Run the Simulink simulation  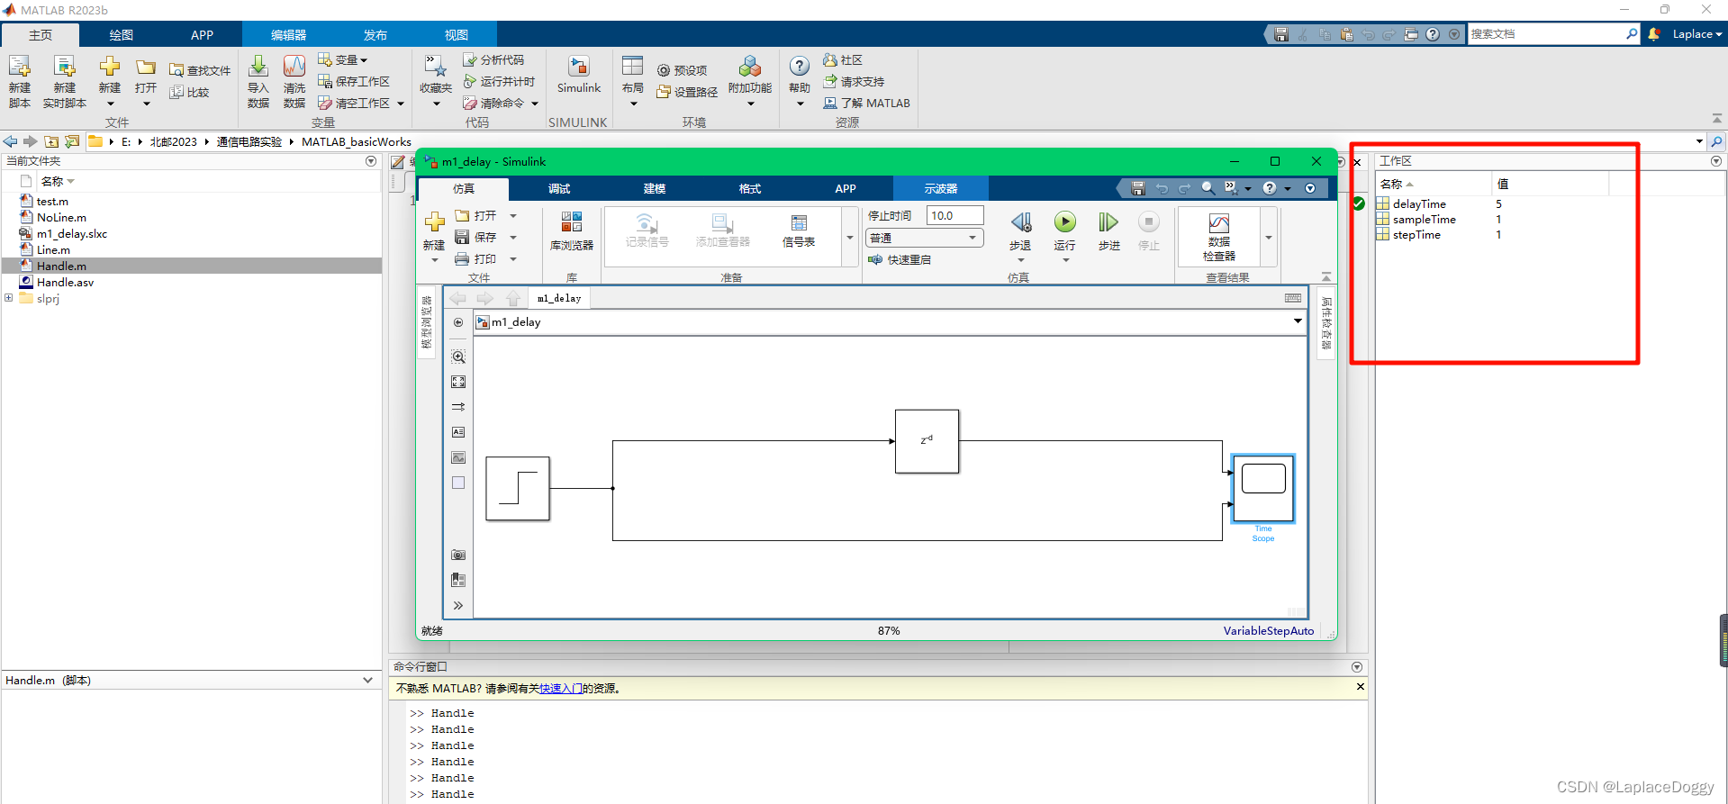[x=1065, y=222]
